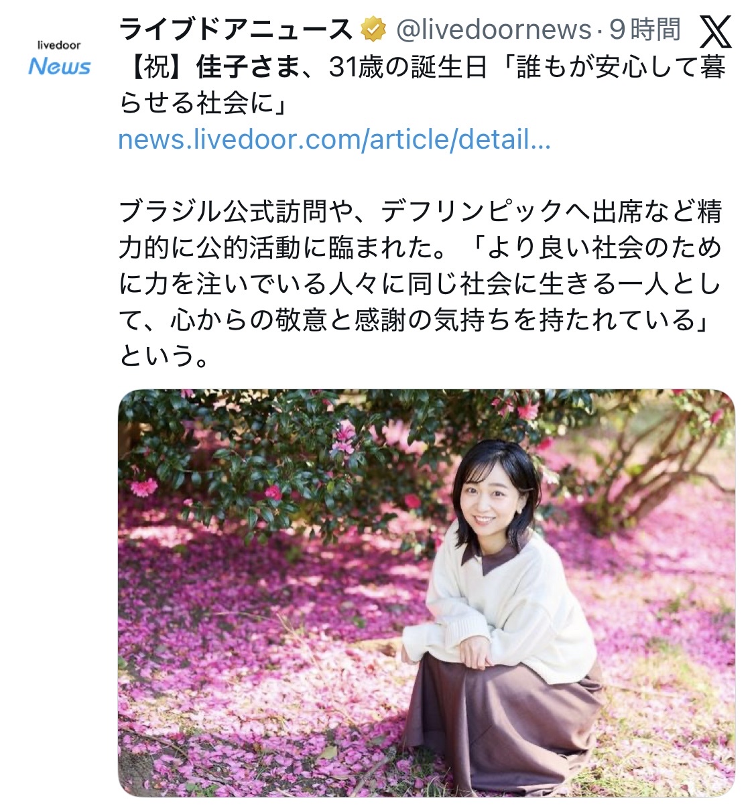Open the news.livedoor.com article link
This screenshot has width=754, height=812.
tap(334, 140)
